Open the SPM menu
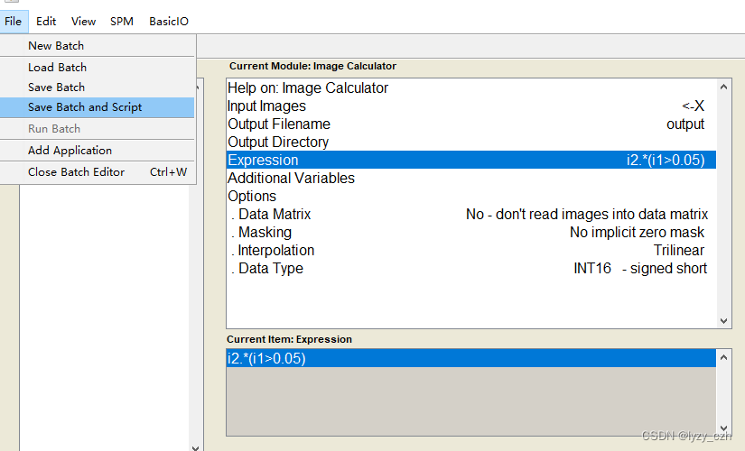 pyautogui.click(x=122, y=21)
